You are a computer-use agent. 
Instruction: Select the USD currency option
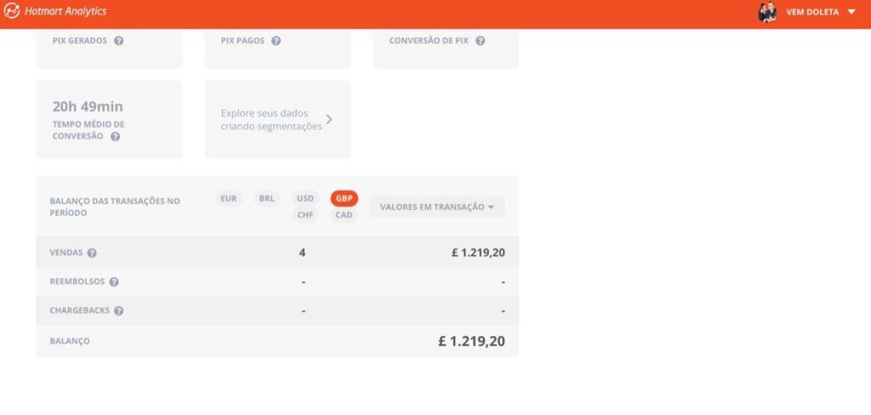click(x=305, y=198)
